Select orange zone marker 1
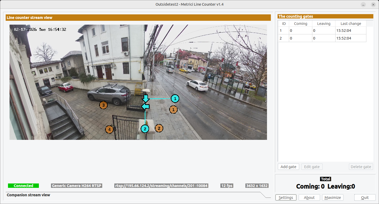The width and height of the screenshot is (379, 204). coord(173,110)
